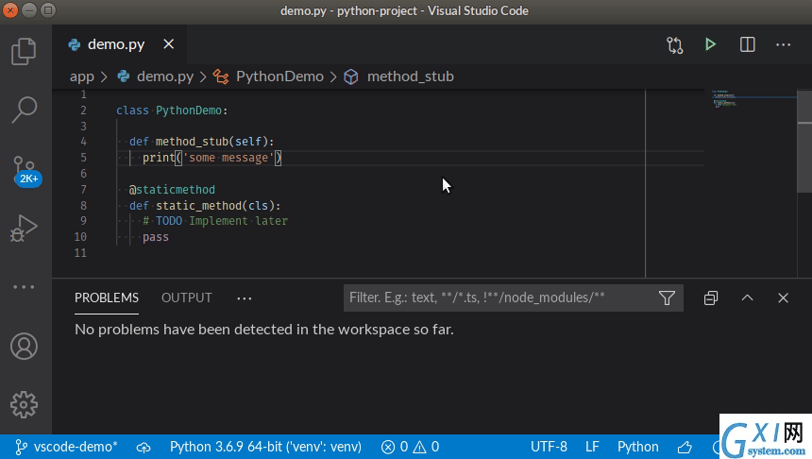812x459 pixels.
Task: Show more panel tabs ellipsis
Action: (244, 298)
